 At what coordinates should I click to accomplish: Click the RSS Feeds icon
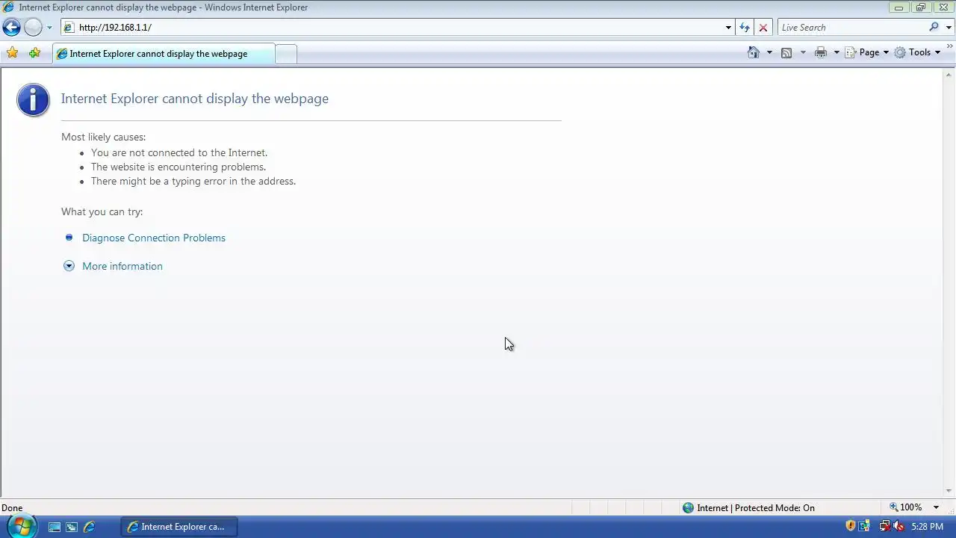(x=786, y=52)
